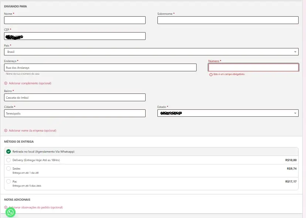This screenshot has height=218, width=306.
Task: Choose Delivery (Entrega Hoje Até as 18Hrs)
Action: pyautogui.click(x=8, y=160)
